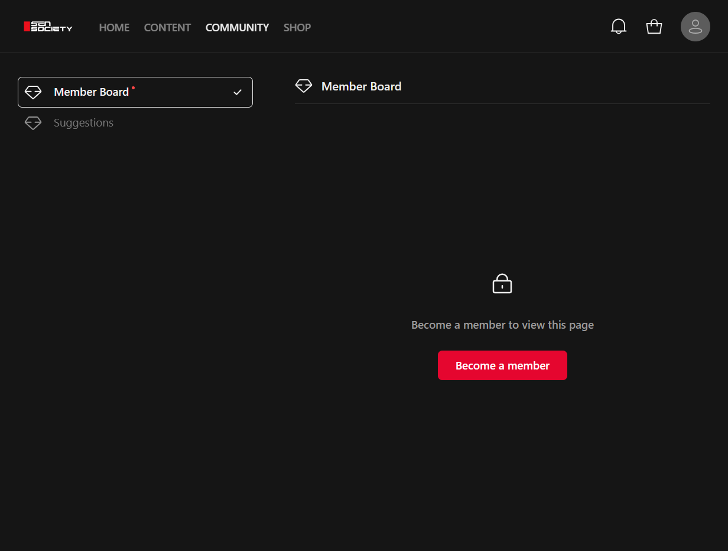Image resolution: width=728 pixels, height=551 pixels.
Task: Open the user profile avatar
Action: click(x=695, y=27)
